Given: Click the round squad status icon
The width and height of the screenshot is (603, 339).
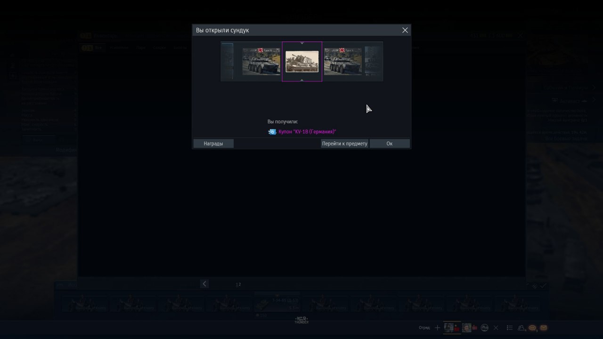Looking at the screenshot, I should (484, 328).
